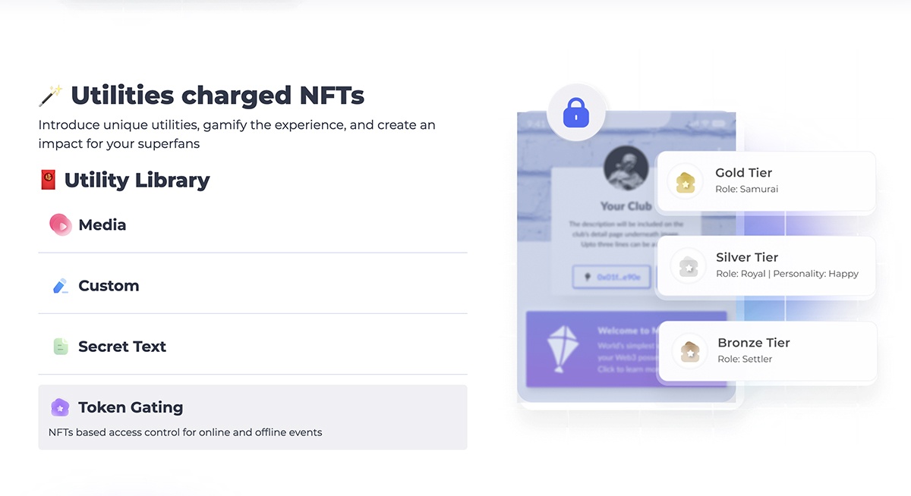Click the pink Media play icon

60,224
